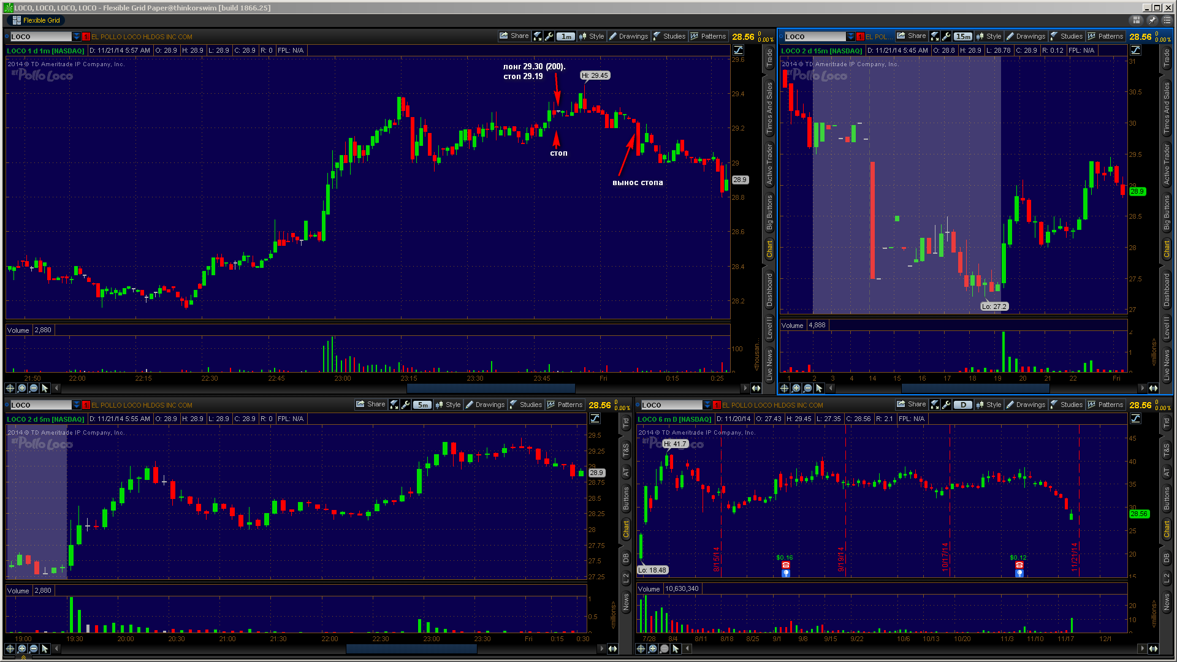Expand symbol dropdown in 5m chart

76,405
